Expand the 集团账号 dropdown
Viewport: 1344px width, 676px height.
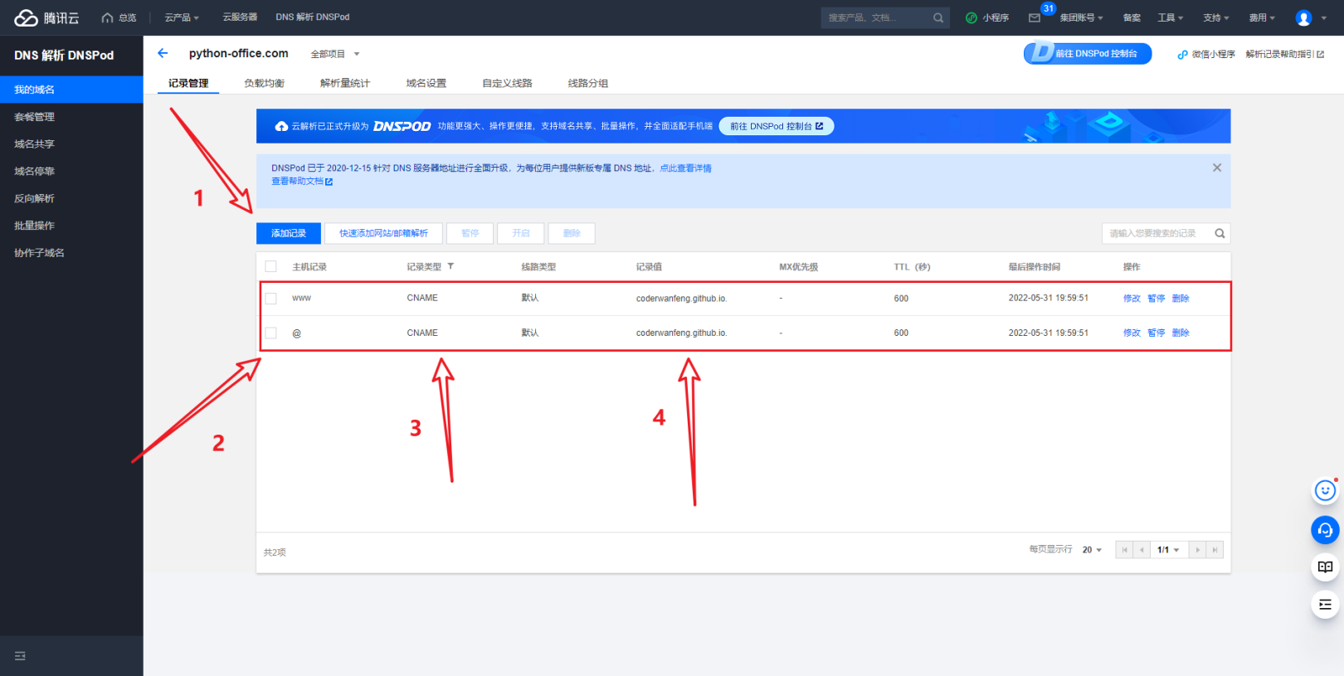1081,17
